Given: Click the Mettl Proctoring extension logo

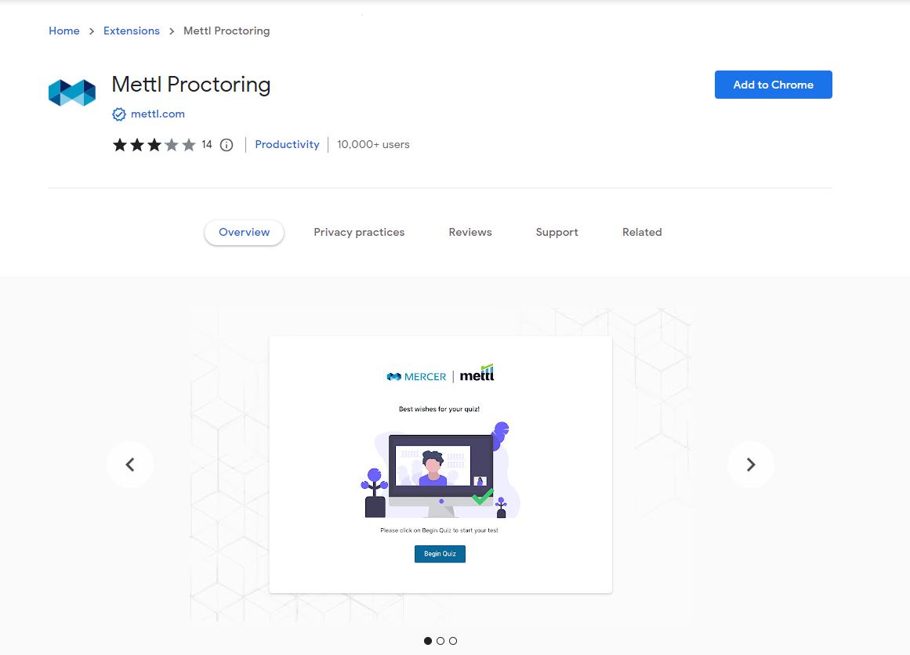Looking at the screenshot, I should coord(72,92).
